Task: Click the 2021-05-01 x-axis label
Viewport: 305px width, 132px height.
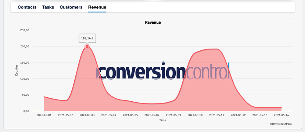Action: point(44,115)
